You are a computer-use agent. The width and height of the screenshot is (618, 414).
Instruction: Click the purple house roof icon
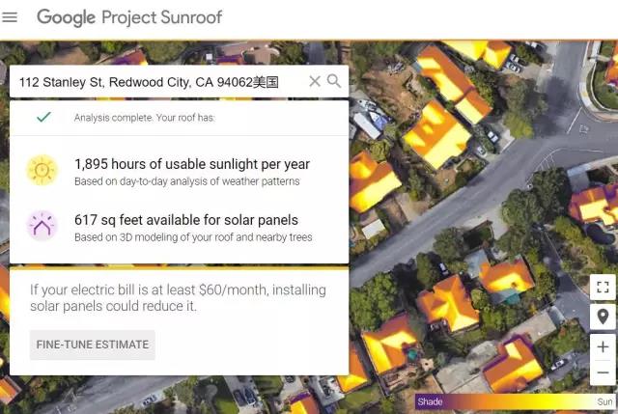pyautogui.click(x=42, y=227)
